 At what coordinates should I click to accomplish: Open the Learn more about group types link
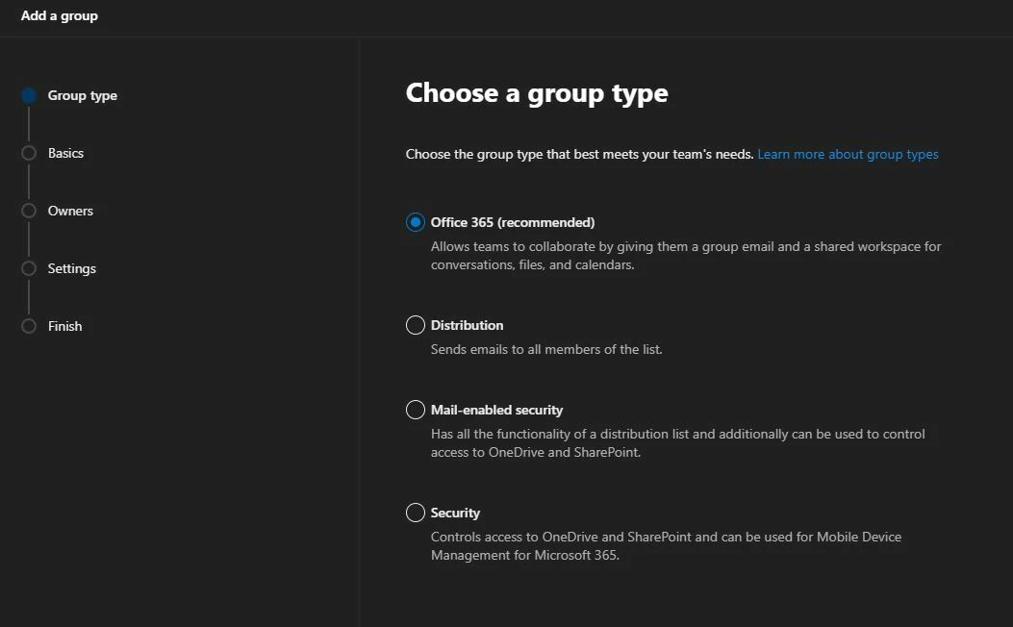point(848,154)
